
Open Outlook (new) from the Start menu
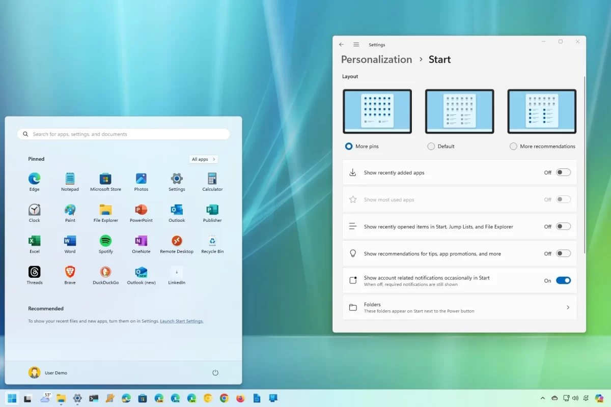coord(141,274)
